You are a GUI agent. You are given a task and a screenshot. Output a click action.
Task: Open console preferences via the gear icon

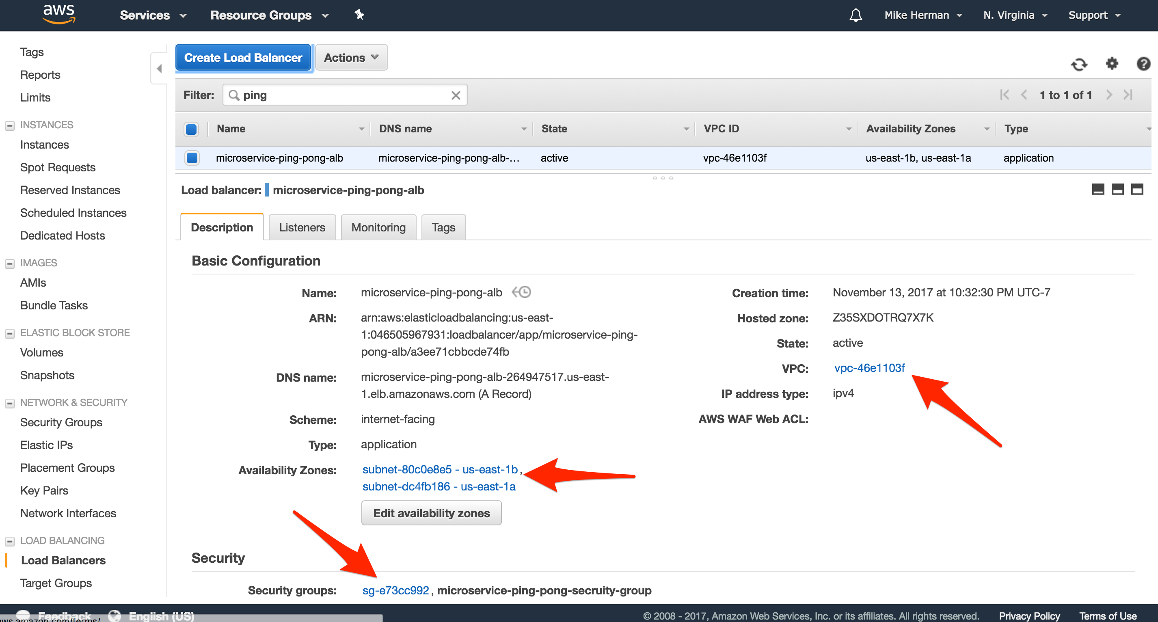point(1112,64)
